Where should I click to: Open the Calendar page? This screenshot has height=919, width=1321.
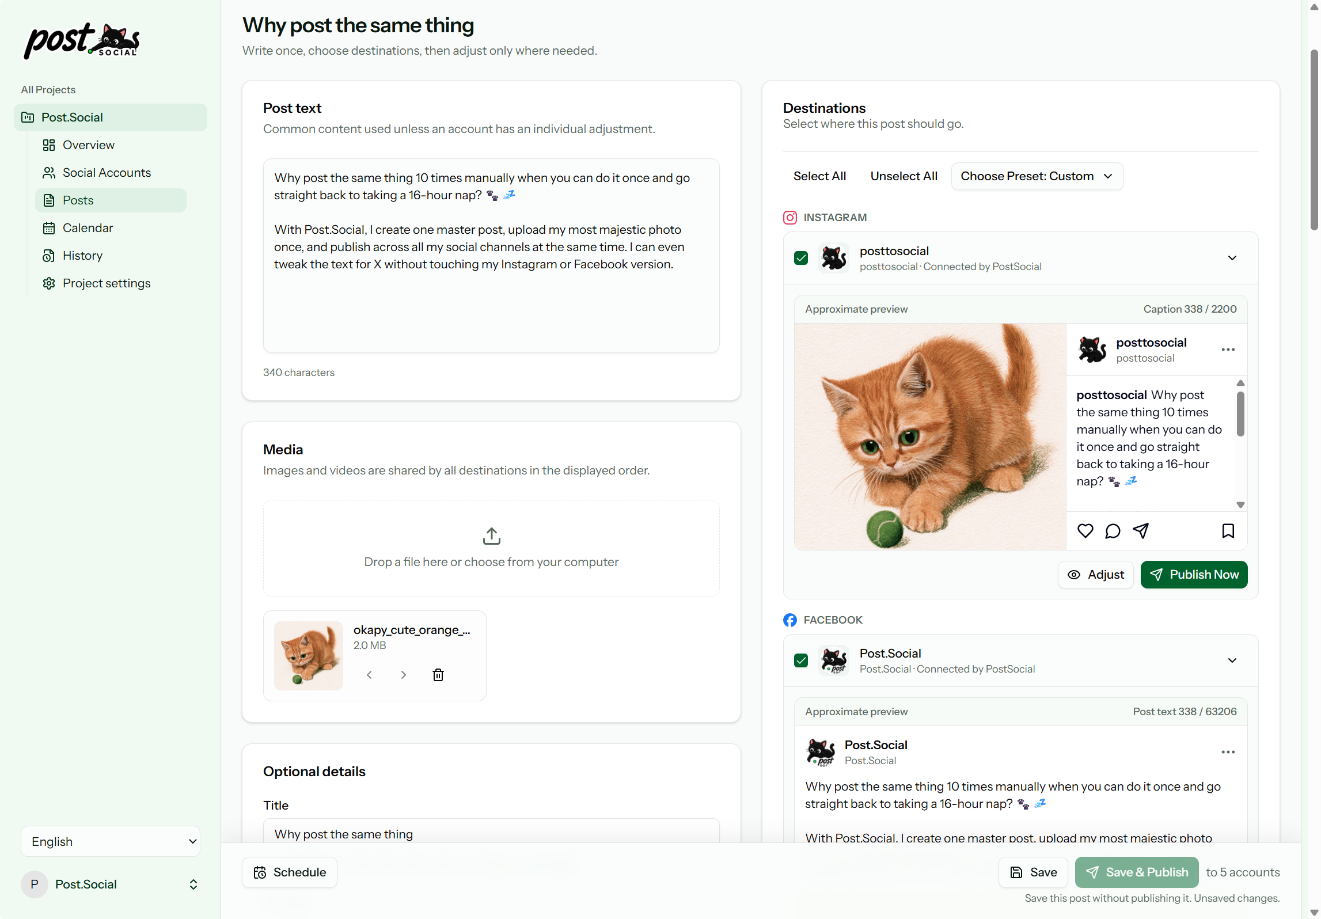(111, 228)
